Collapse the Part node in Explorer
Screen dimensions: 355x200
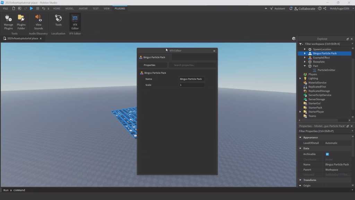click(305, 66)
